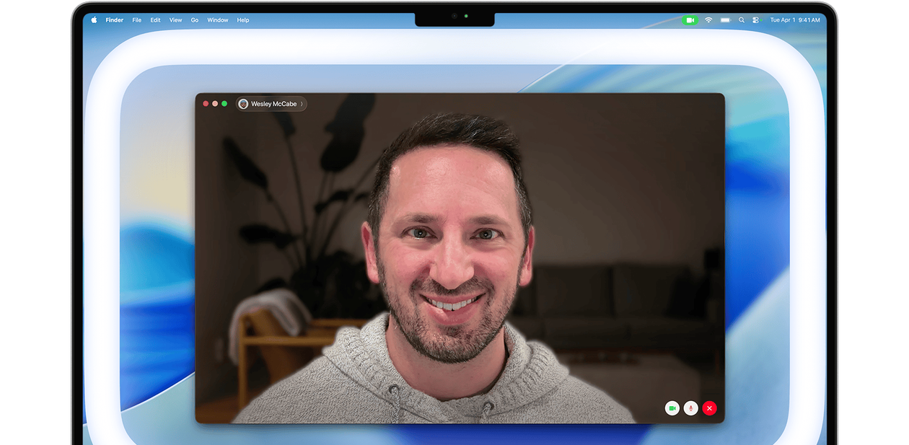
Task: Expand call details via the name pill arrow
Action: (x=303, y=104)
